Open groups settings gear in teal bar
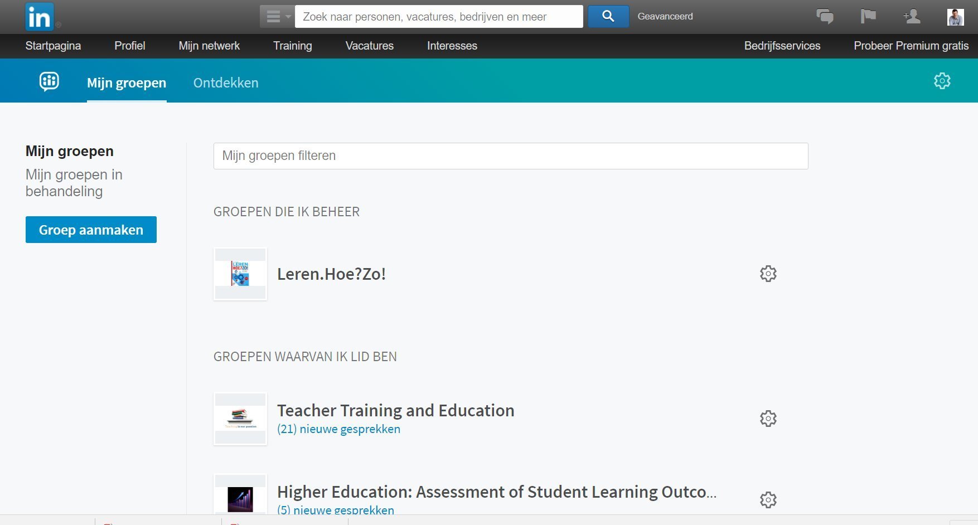The image size is (978, 525). (x=942, y=81)
